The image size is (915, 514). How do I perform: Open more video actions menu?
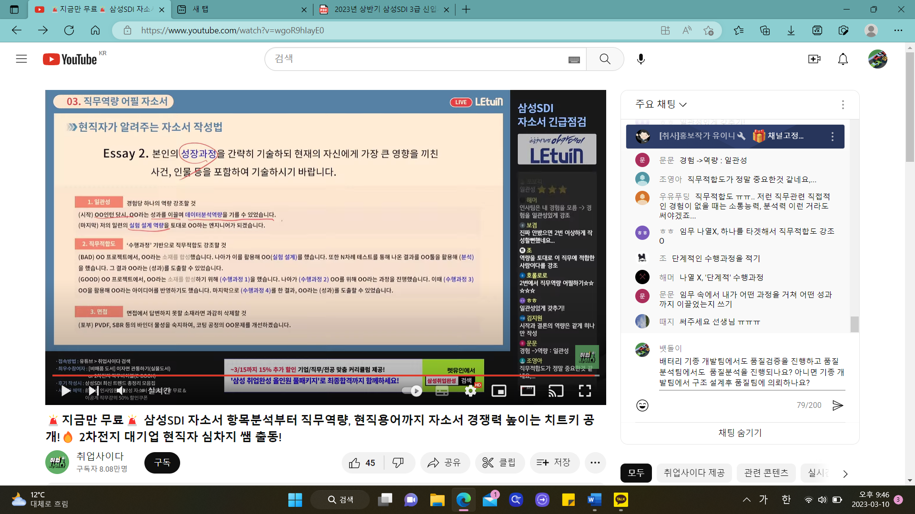tap(595, 463)
